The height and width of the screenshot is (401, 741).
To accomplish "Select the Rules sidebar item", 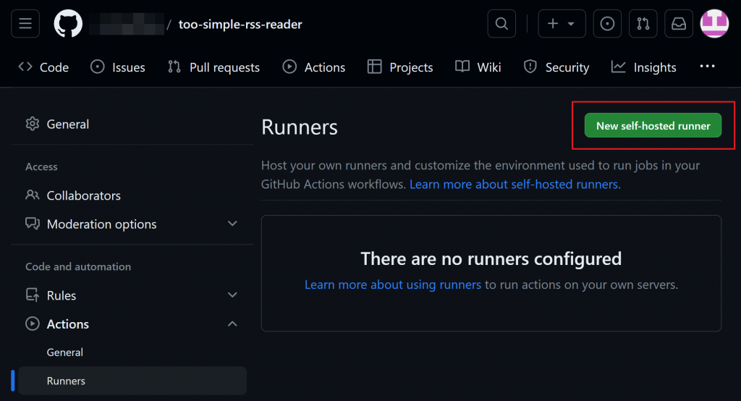I will (x=132, y=295).
